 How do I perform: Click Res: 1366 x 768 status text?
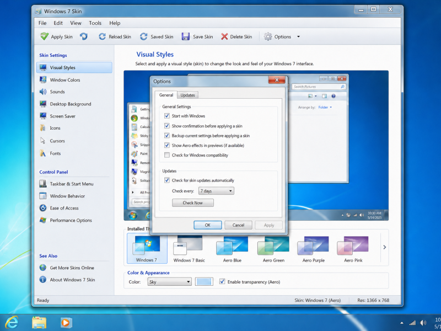point(373,300)
